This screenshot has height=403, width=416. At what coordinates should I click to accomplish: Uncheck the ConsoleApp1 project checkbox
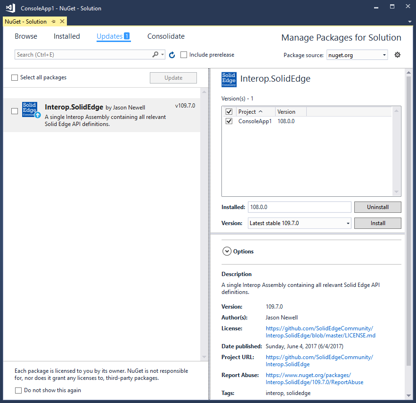pyautogui.click(x=228, y=121)
